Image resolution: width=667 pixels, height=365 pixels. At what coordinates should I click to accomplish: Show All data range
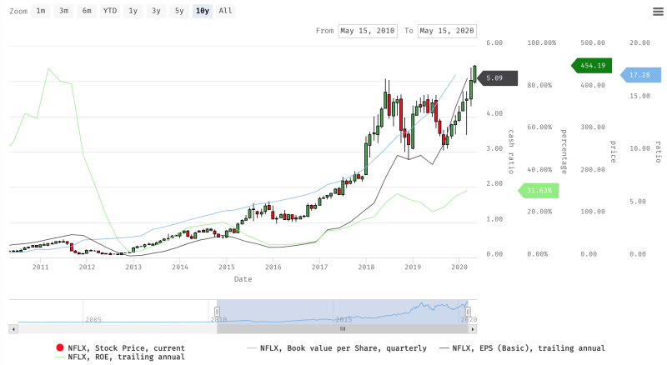pos(225,11)
